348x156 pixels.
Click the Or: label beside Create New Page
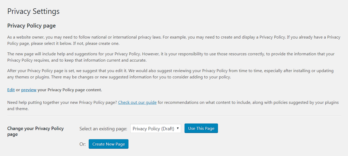[x=82, y=144]
